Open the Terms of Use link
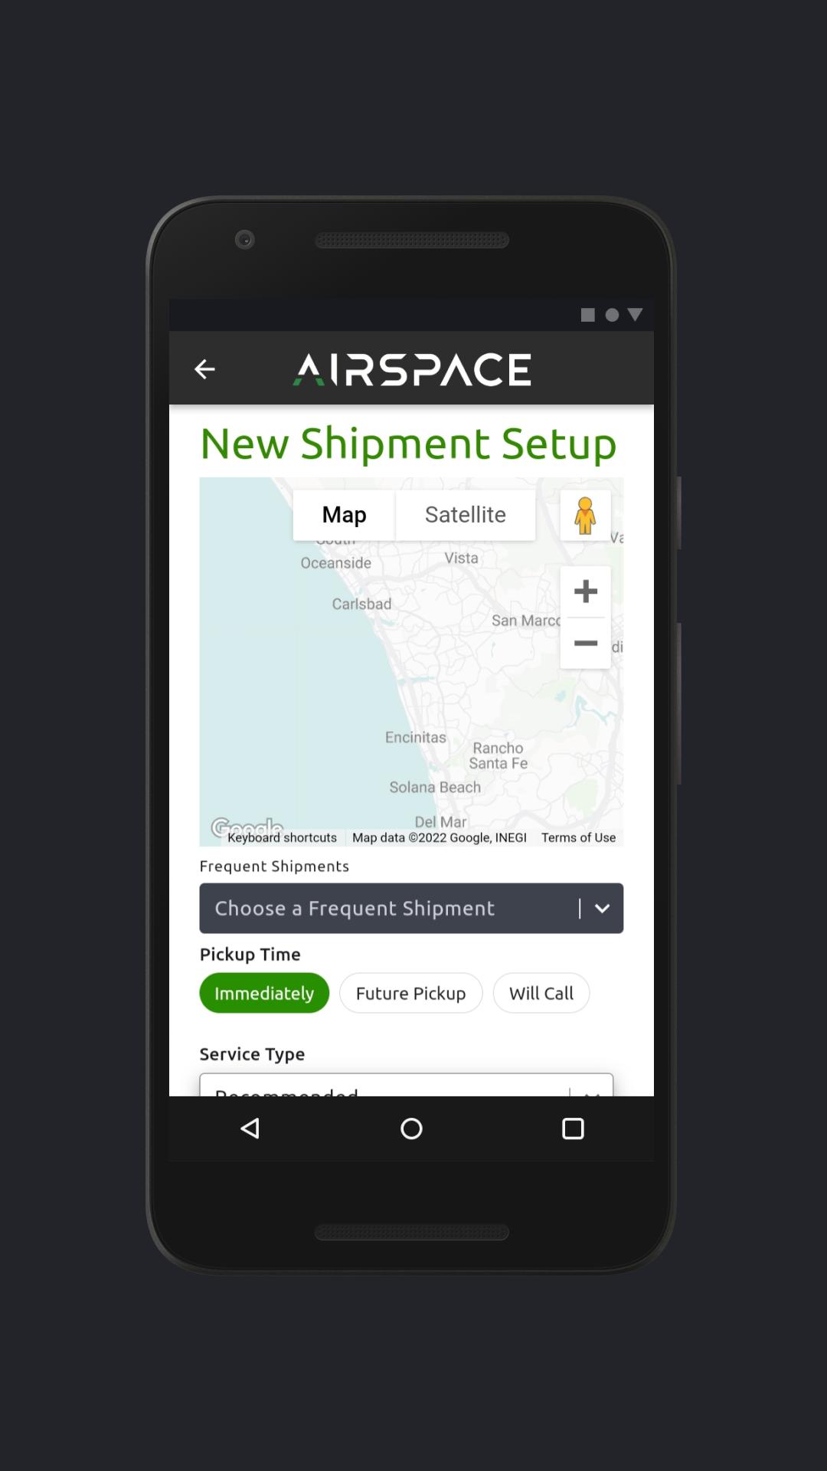 (x=578, y=837)
